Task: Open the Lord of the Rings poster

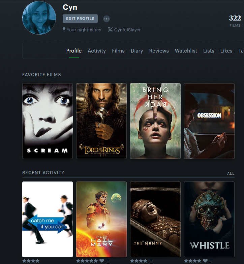Action: click(x=101, y=121)
